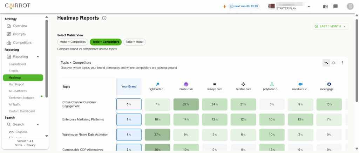Select Topic × Model matrix view

click(x=135, y=42)
